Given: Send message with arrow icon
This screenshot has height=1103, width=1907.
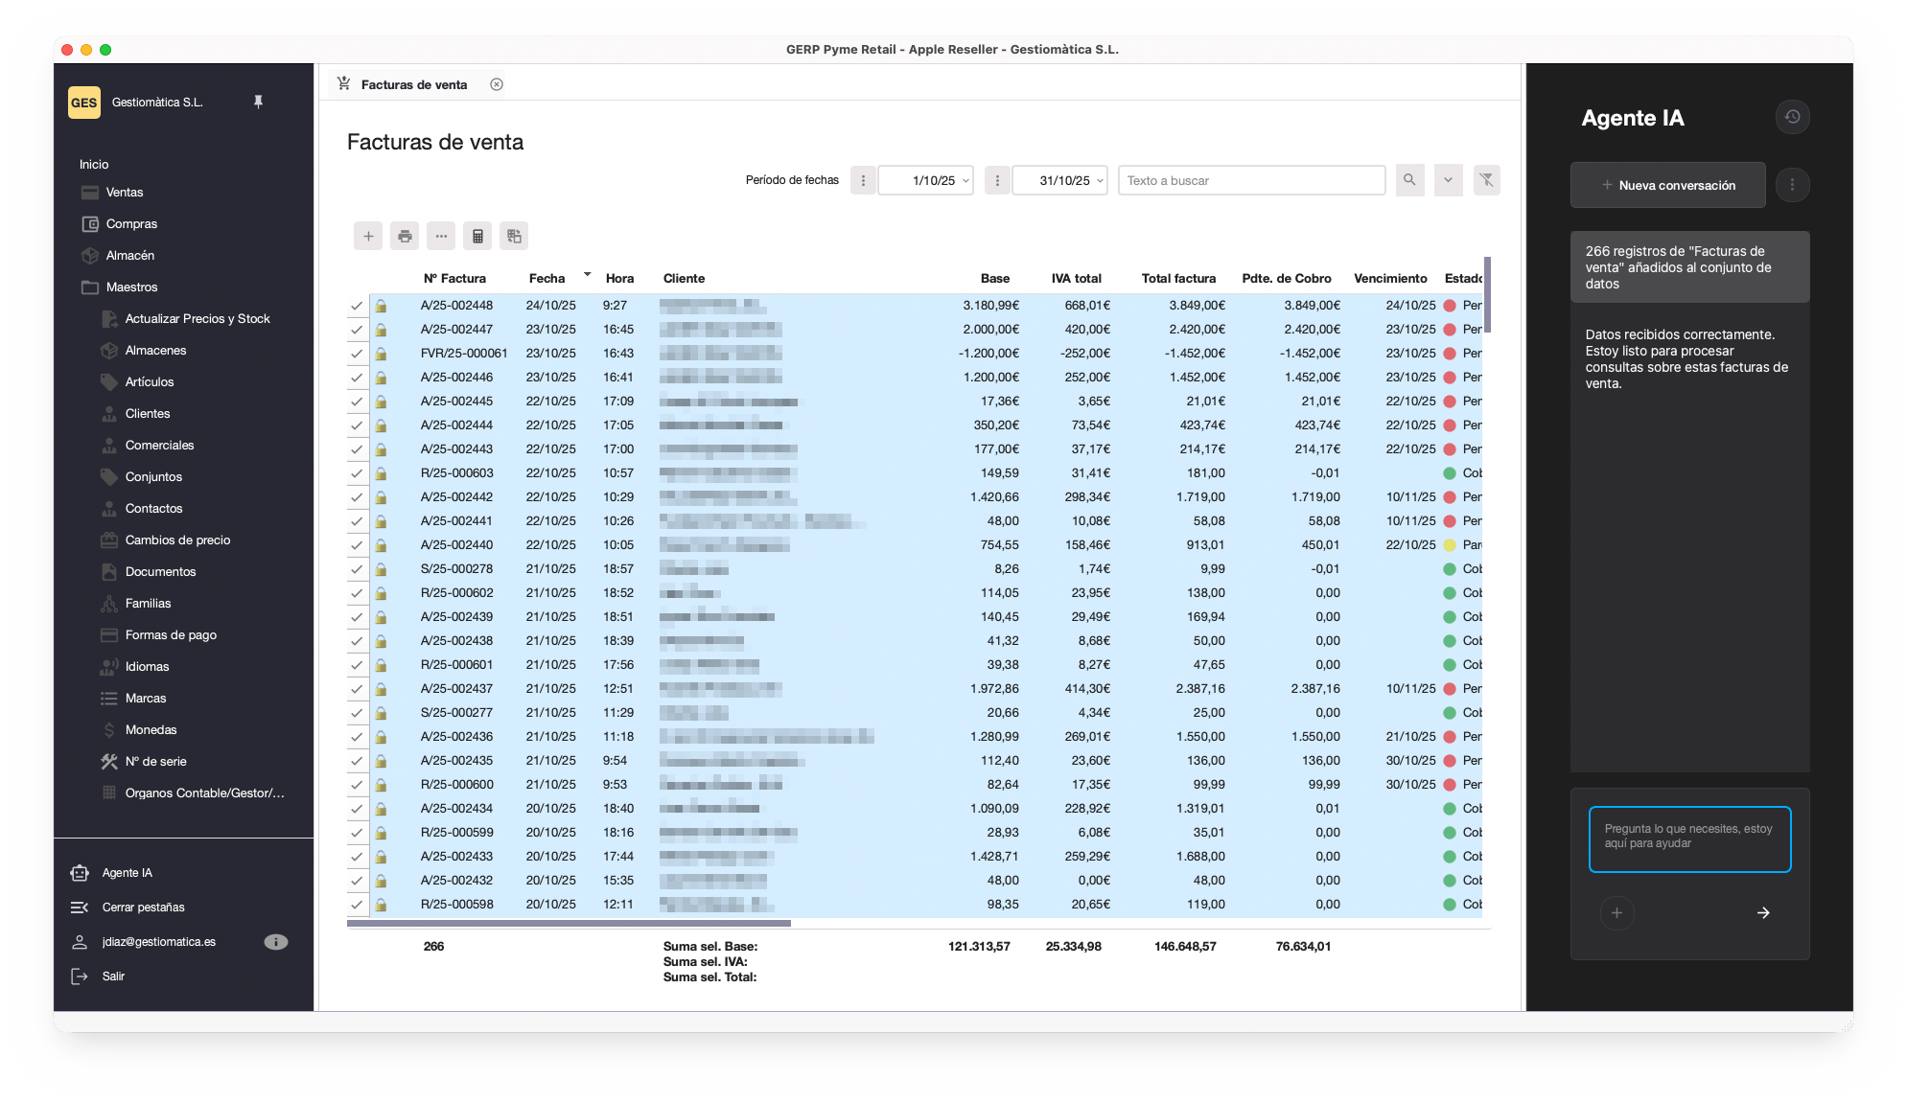Looking at the screenshot, I should click(1763, 912).
